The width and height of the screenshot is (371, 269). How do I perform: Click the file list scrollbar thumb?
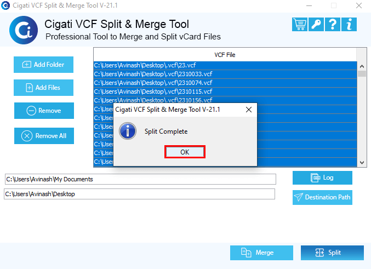[362, 73]
